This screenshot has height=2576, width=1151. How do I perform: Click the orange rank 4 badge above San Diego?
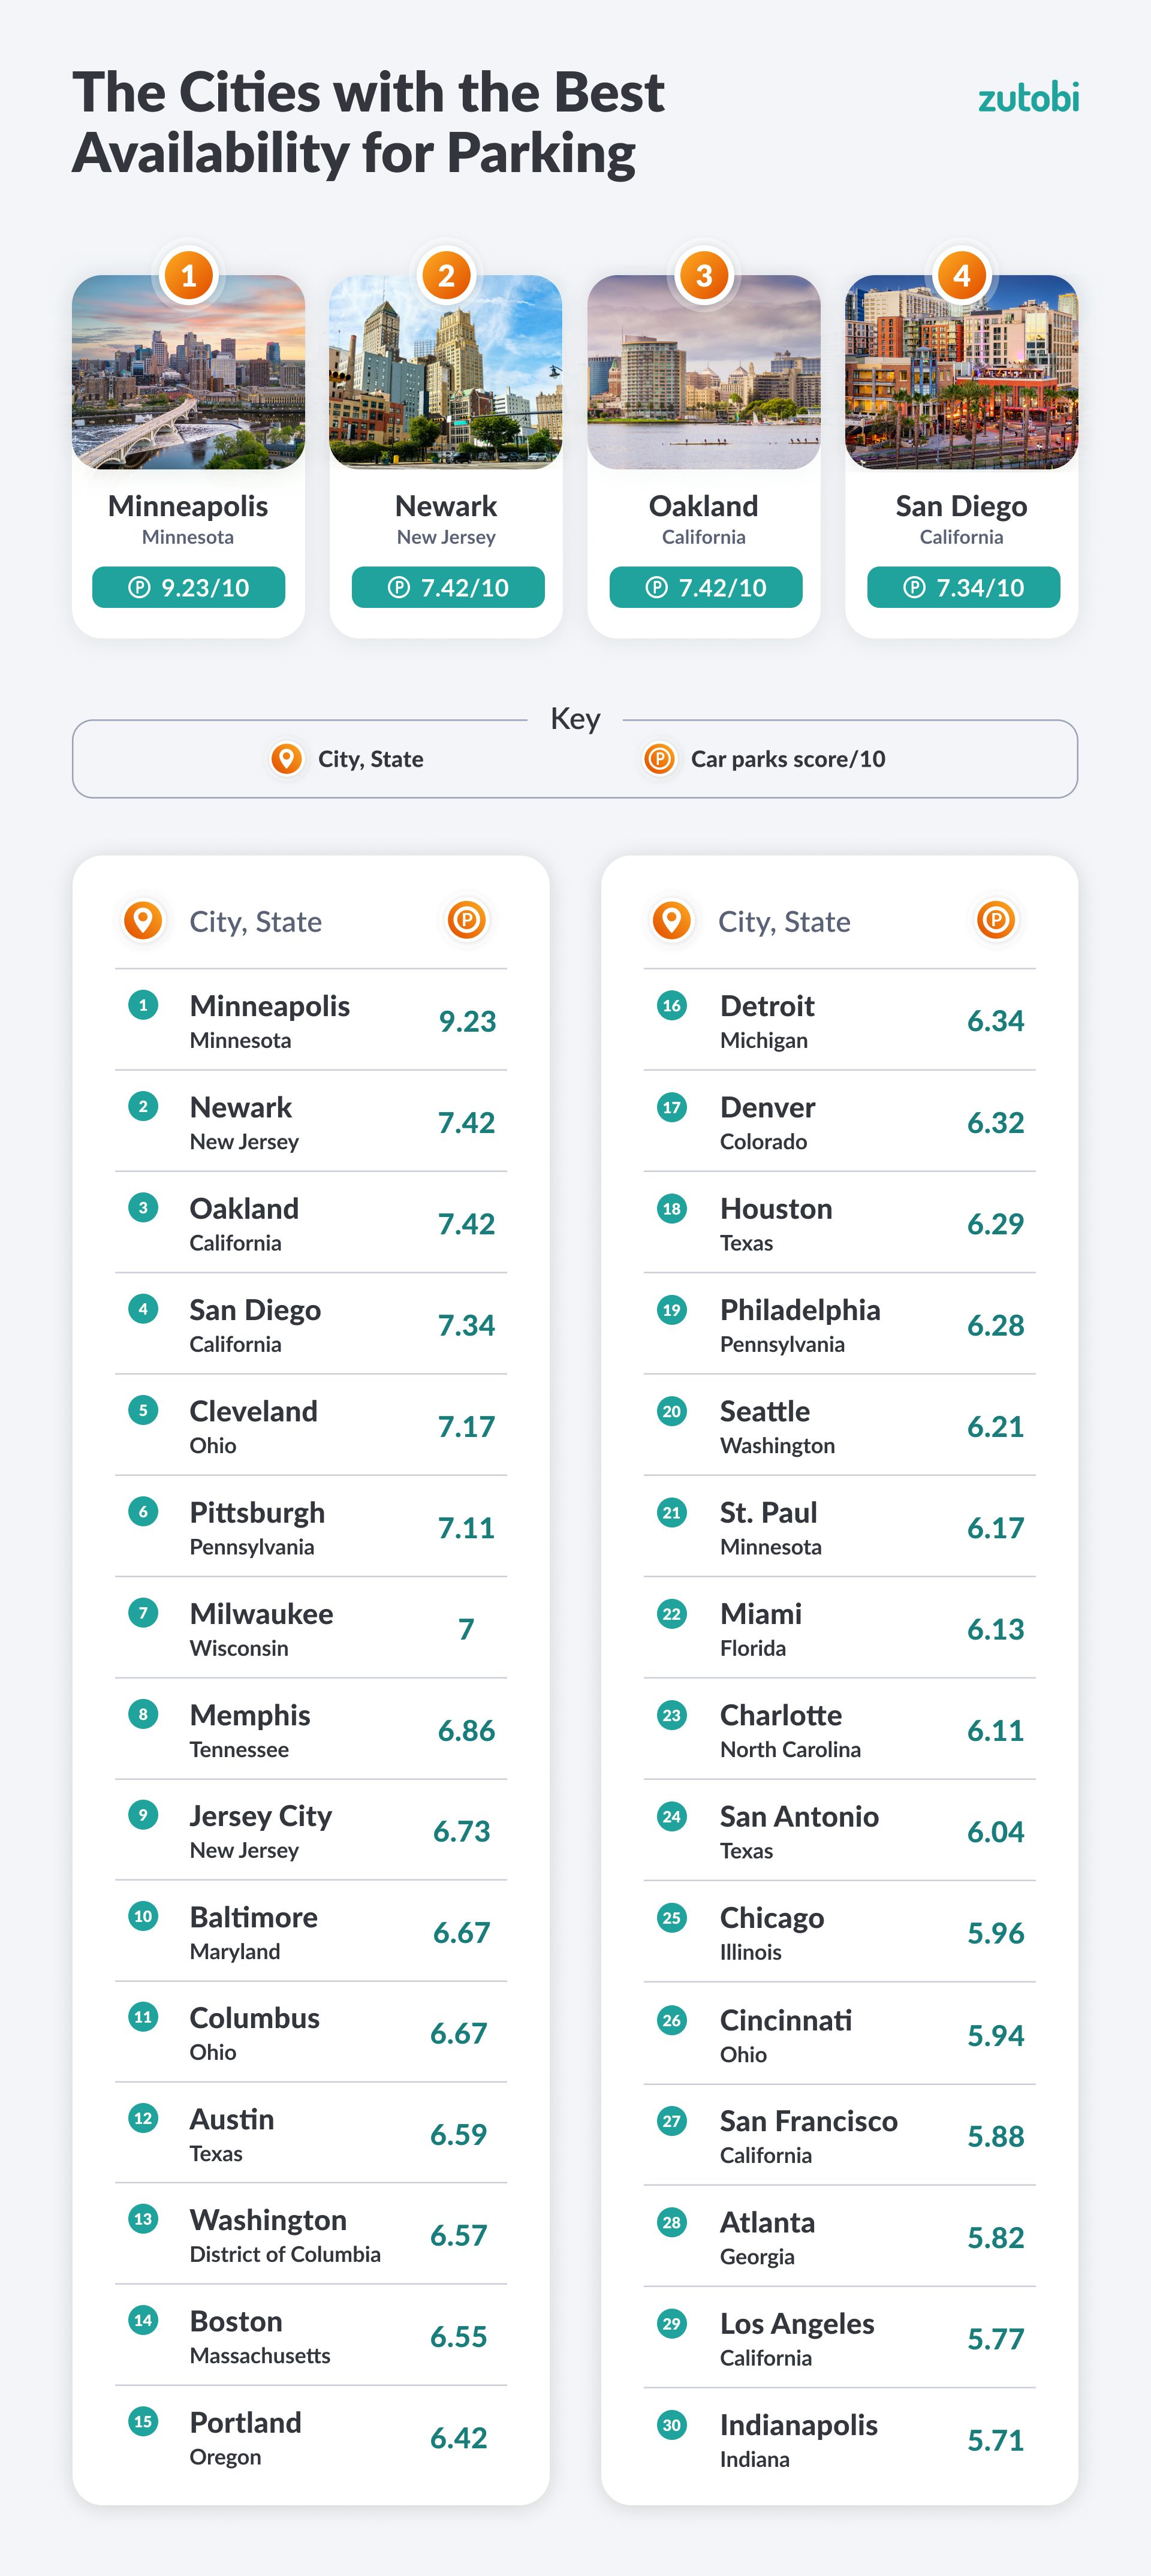(x=961, y=275)
